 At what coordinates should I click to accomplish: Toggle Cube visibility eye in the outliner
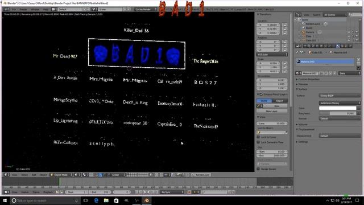[x=349, y=36]
